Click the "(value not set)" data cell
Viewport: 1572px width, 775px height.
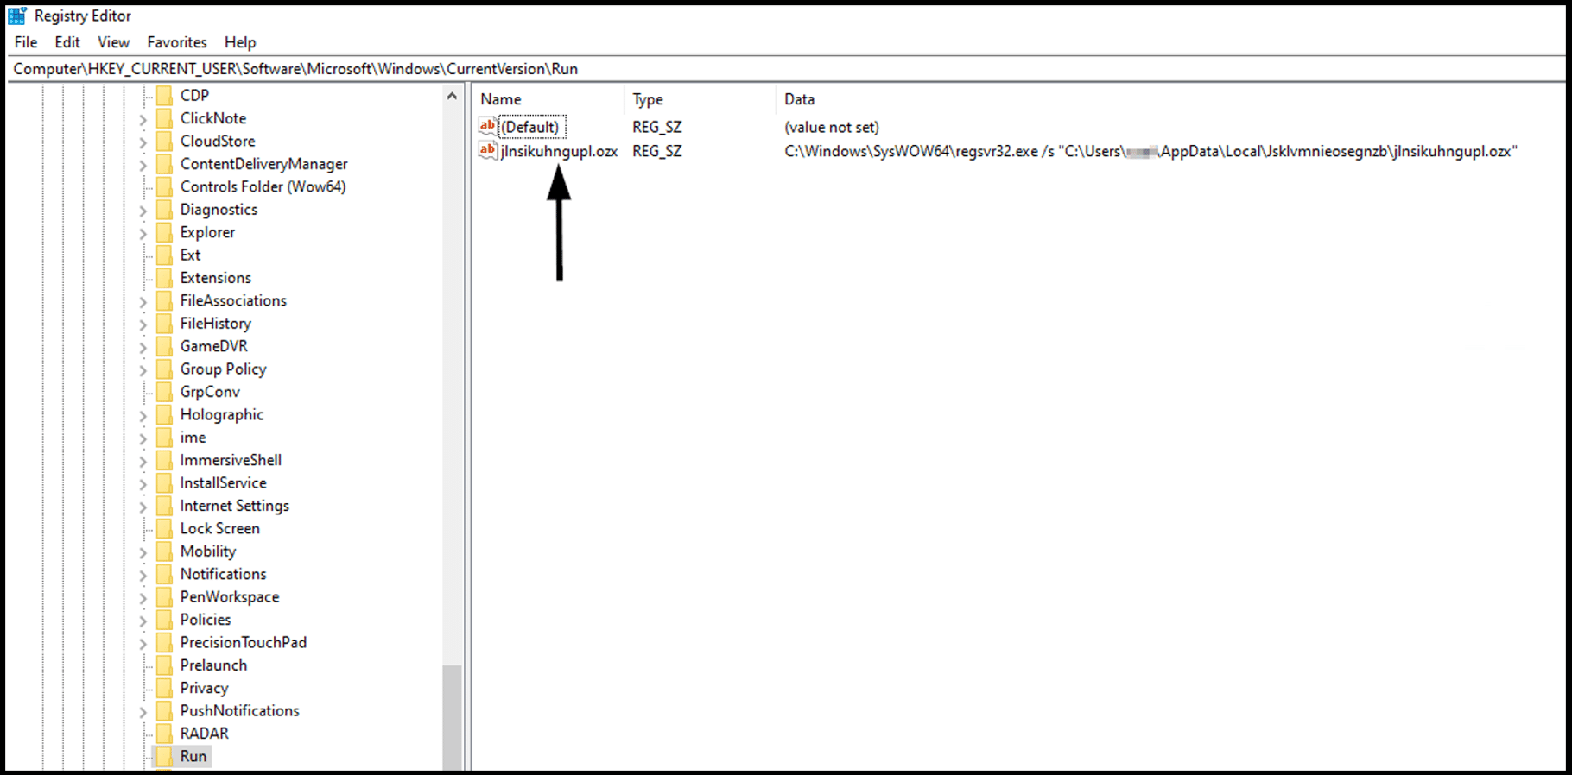coord(832,127)
